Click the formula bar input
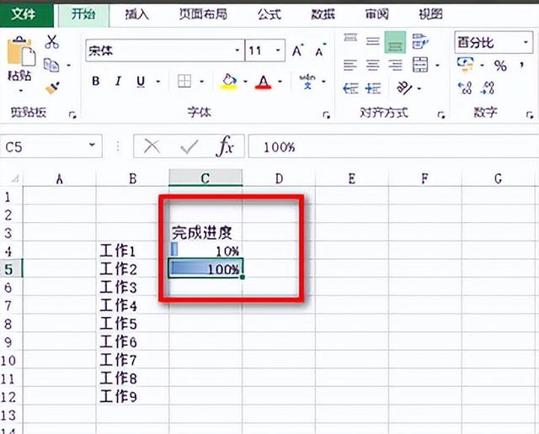The height and width of the screenshot is (434, 539). [x=392, y=146]
